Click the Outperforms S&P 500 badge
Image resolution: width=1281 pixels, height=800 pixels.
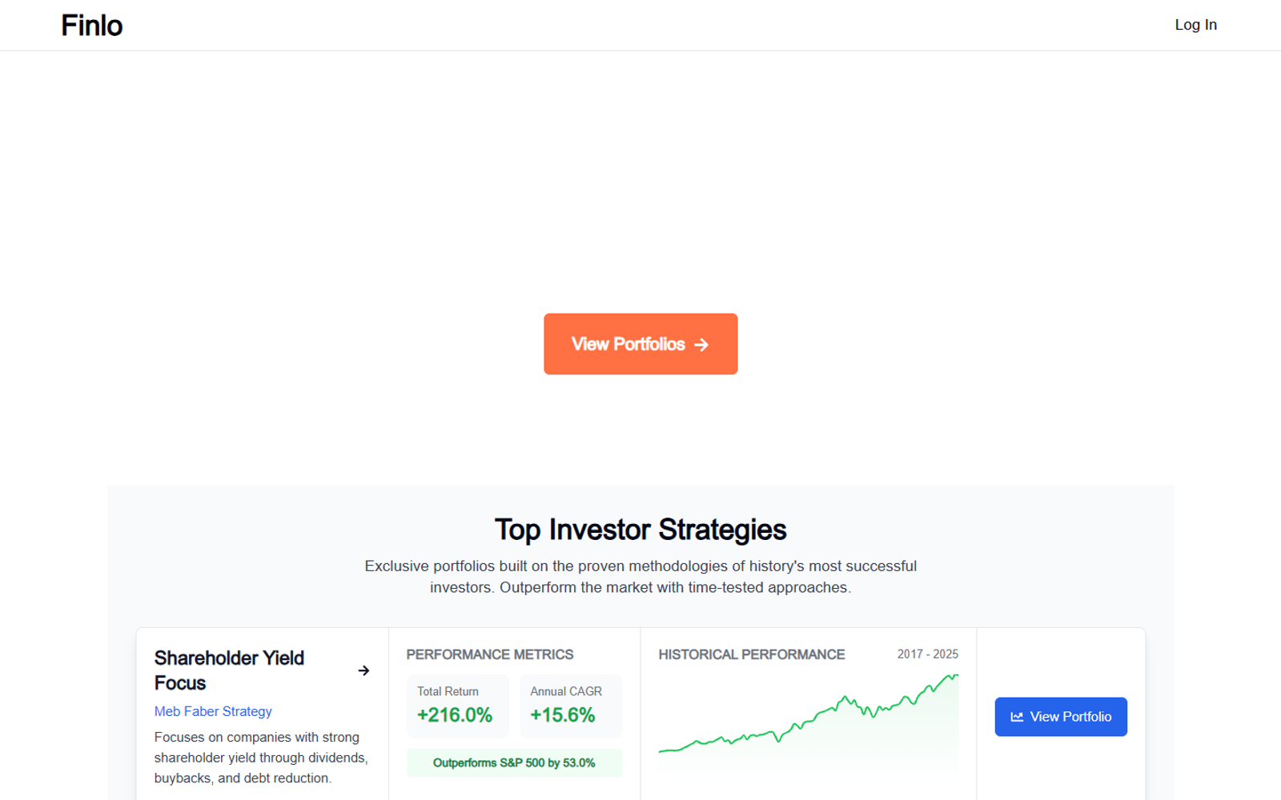tap(514, 762)
